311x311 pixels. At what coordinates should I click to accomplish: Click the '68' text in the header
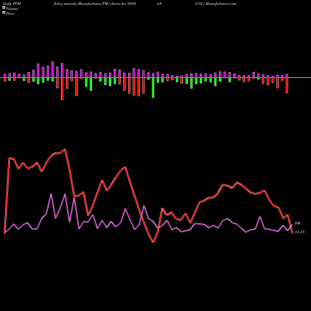pyautogui.click(x=159, y=4)
